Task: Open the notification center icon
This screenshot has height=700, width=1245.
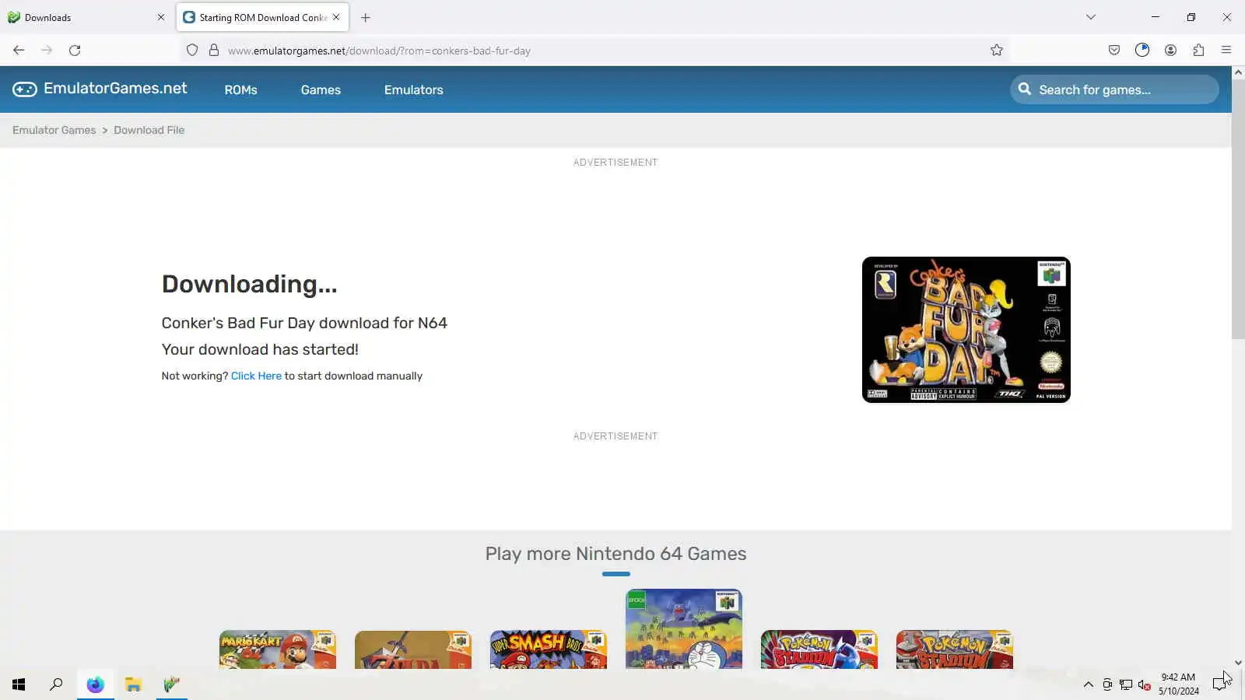Action: 1220,684
